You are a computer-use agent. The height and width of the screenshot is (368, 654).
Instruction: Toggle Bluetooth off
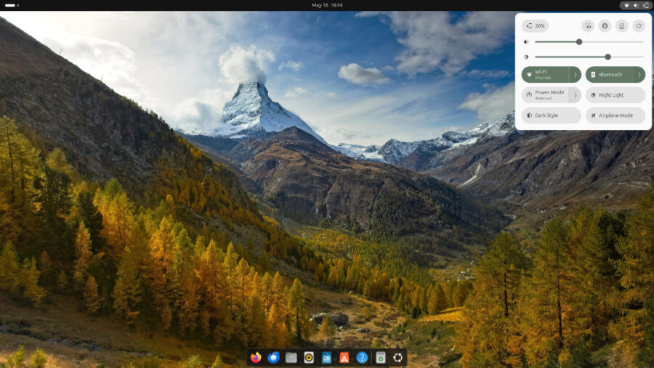click(x=610, y=75)
